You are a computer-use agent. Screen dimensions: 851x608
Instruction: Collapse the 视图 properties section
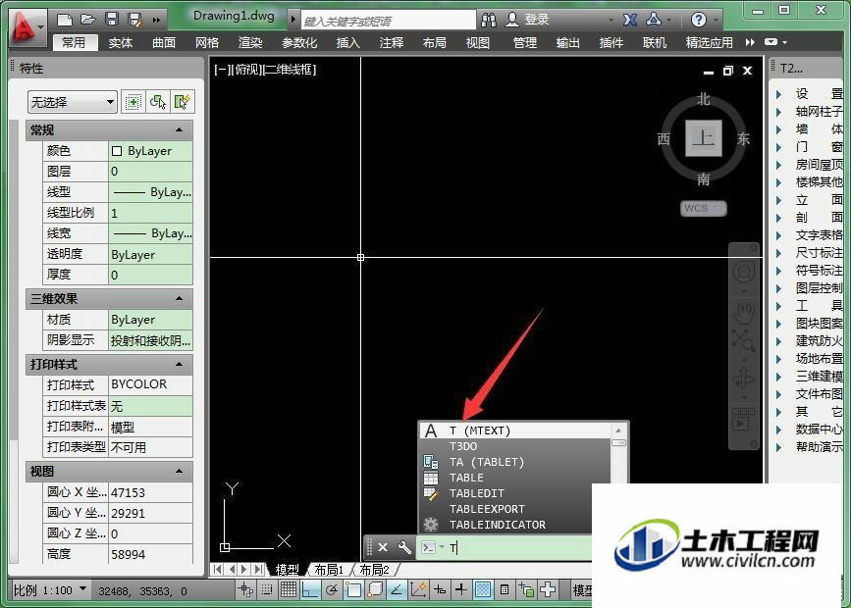(179, 472)
